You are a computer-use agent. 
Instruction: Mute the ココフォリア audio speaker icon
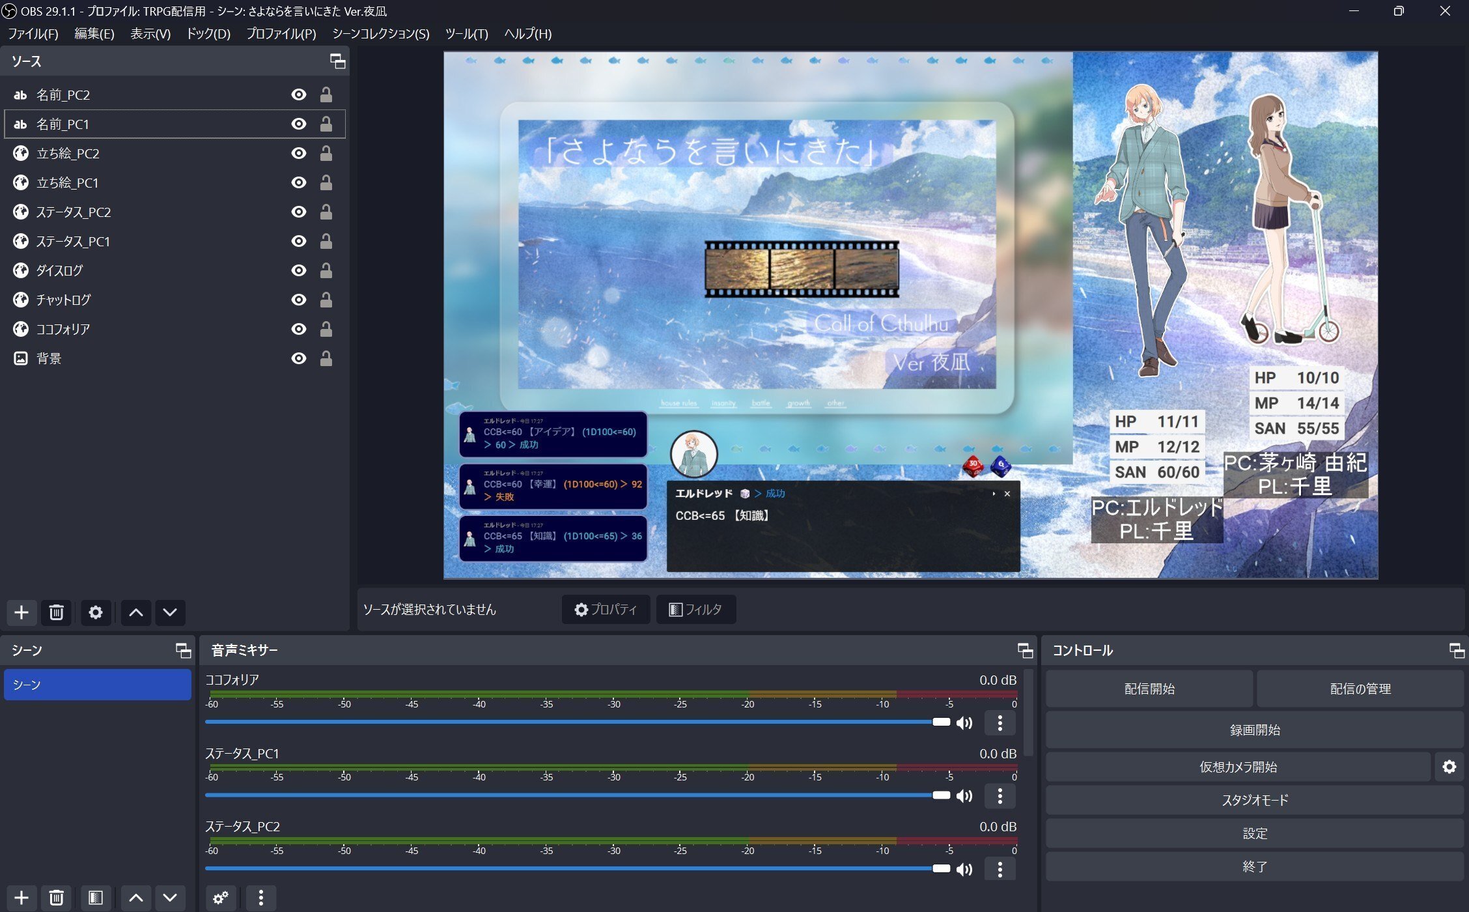coord(964,722)
